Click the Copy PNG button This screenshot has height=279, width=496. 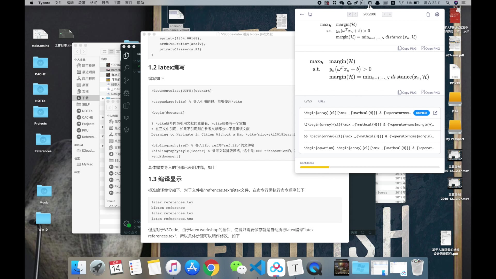click(x=407, y=48)
